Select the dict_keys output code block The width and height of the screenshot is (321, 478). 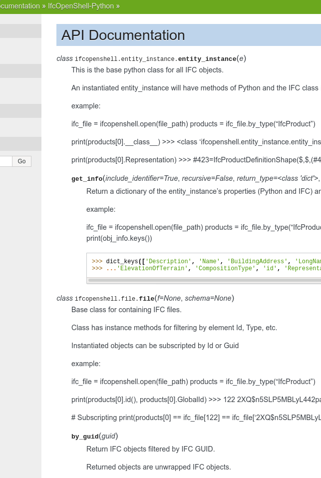tap(200, 265)
